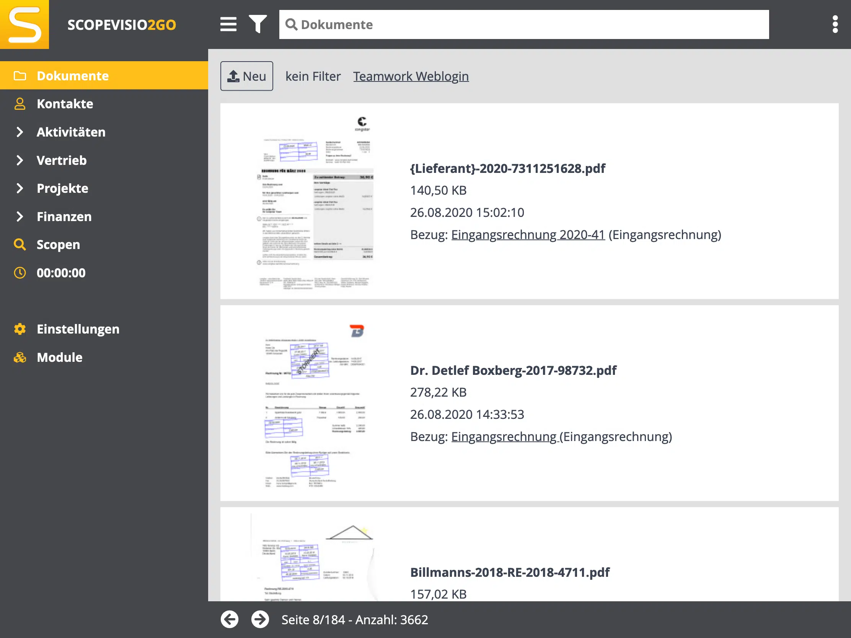Open the Dr. Detlef Boxberg PDF preview thumbnail
The height and width of the screenshot is (638, 851).
click(315, 405)
